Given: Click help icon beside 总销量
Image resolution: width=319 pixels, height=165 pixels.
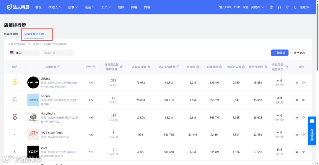Looking at the screenshot, I should [x=197, y=67].
